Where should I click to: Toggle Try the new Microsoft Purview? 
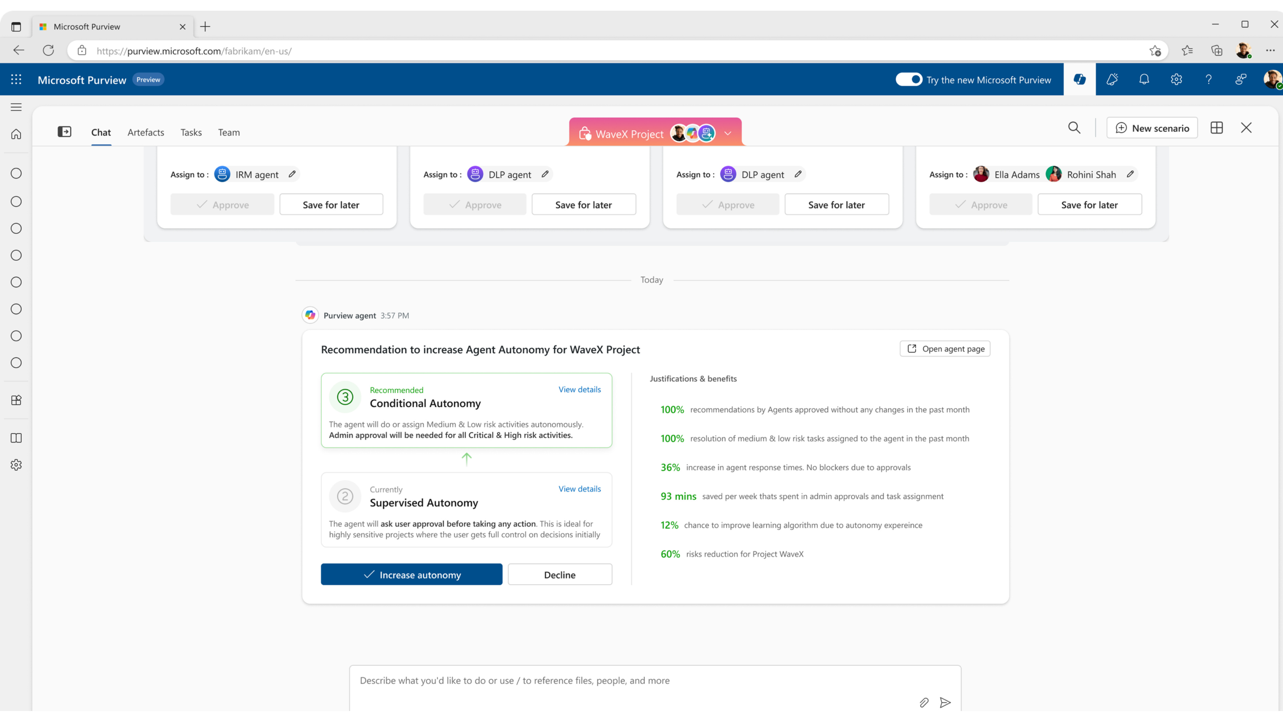pos(909,80)
